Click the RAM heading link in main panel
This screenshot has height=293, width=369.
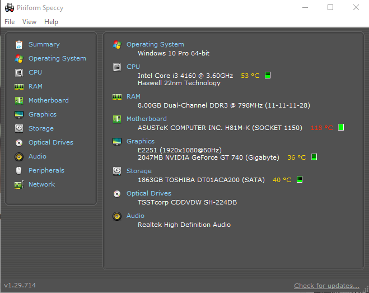[x=133, y=96]
